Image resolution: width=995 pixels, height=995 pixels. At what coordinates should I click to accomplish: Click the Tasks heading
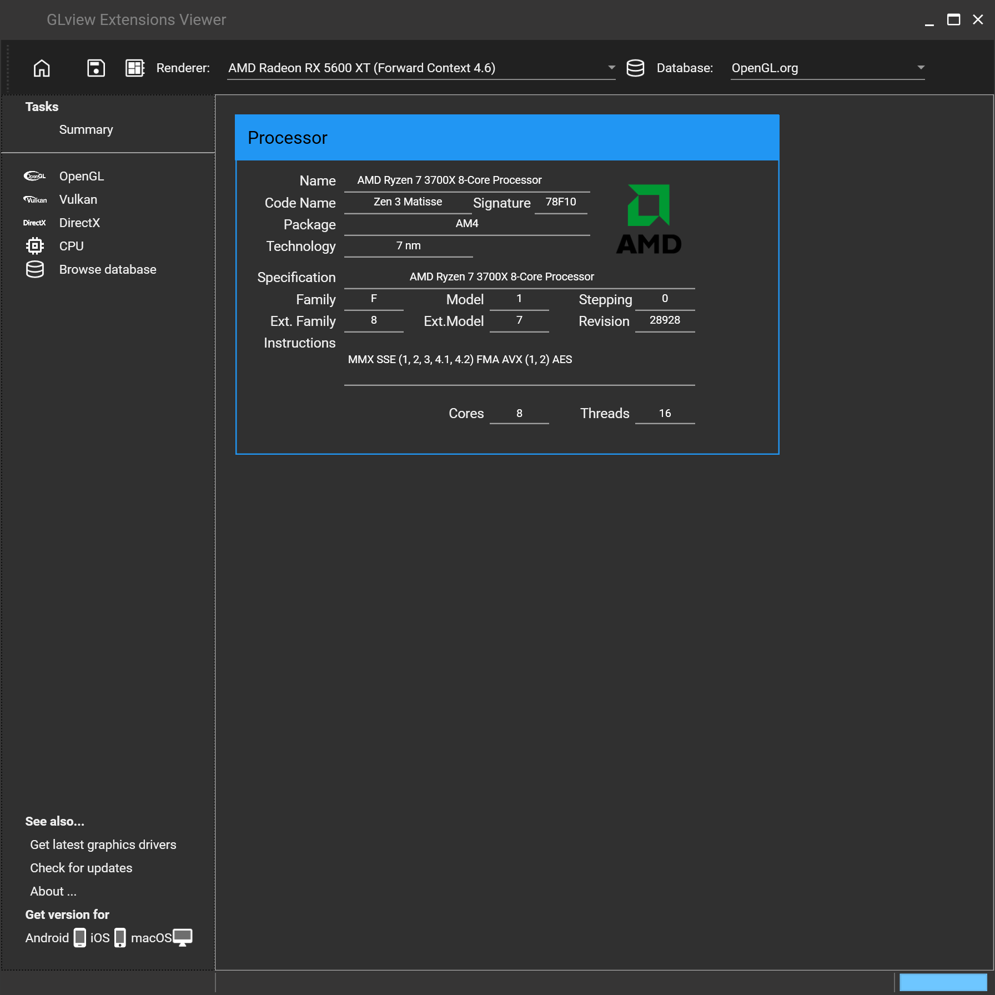tap(42, 107)
